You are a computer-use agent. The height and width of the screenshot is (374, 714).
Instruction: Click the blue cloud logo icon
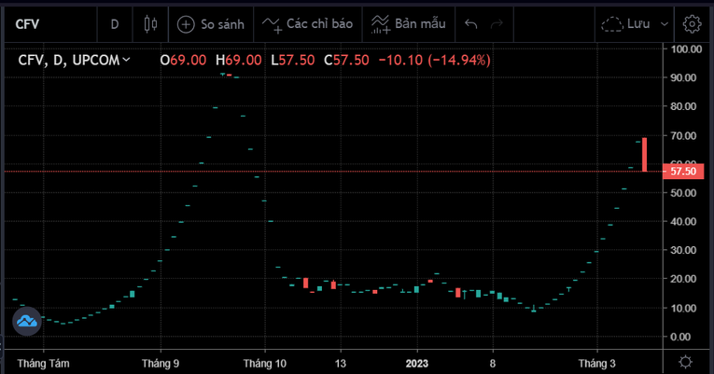point(26,321)
